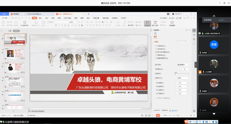
Task: Open the 放置方式 拉伸 dropdown
Action: [x=183, y=78]
